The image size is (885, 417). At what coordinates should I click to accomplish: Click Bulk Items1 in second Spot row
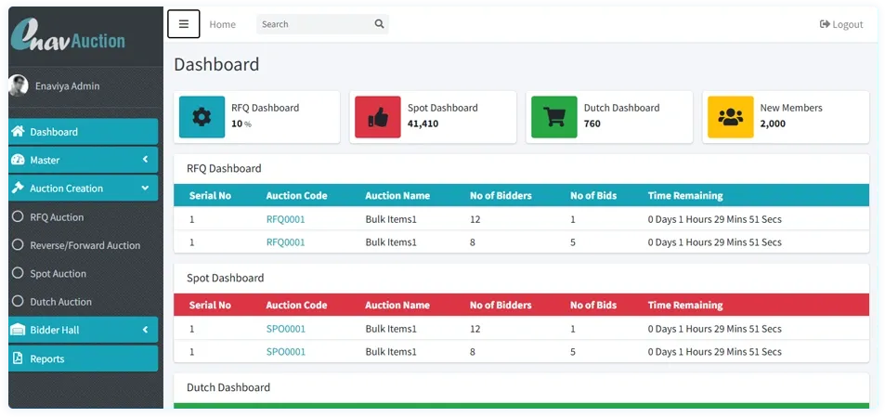[391, 352]
